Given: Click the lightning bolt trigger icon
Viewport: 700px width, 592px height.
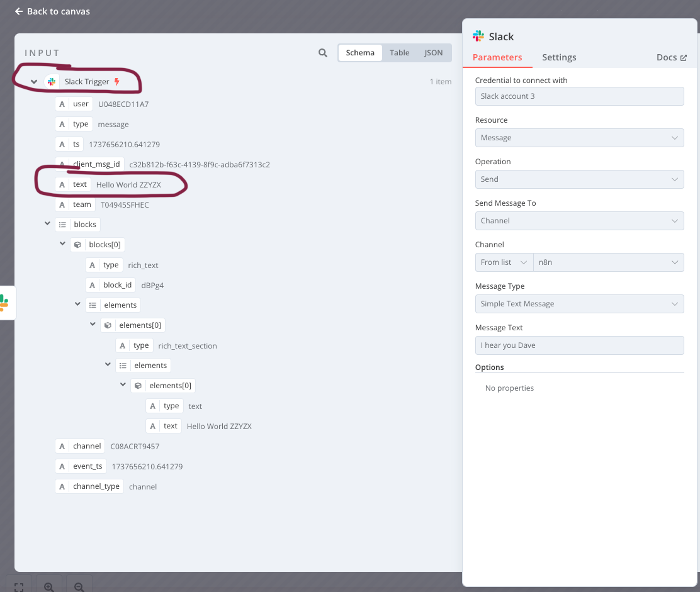Looking at the screenshot, I should point(116,82).
